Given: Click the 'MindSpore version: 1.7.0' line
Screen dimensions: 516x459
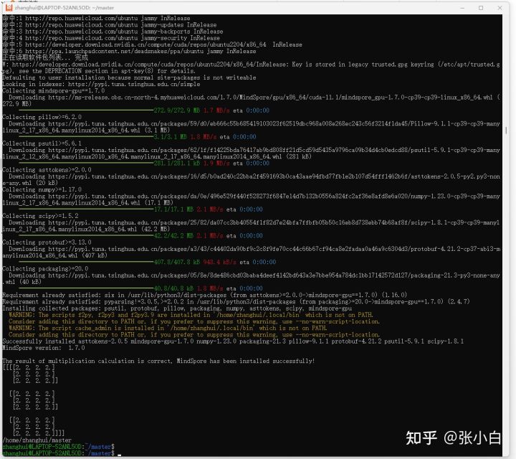Looking at the screenshot, I should [x=44, y=348].
